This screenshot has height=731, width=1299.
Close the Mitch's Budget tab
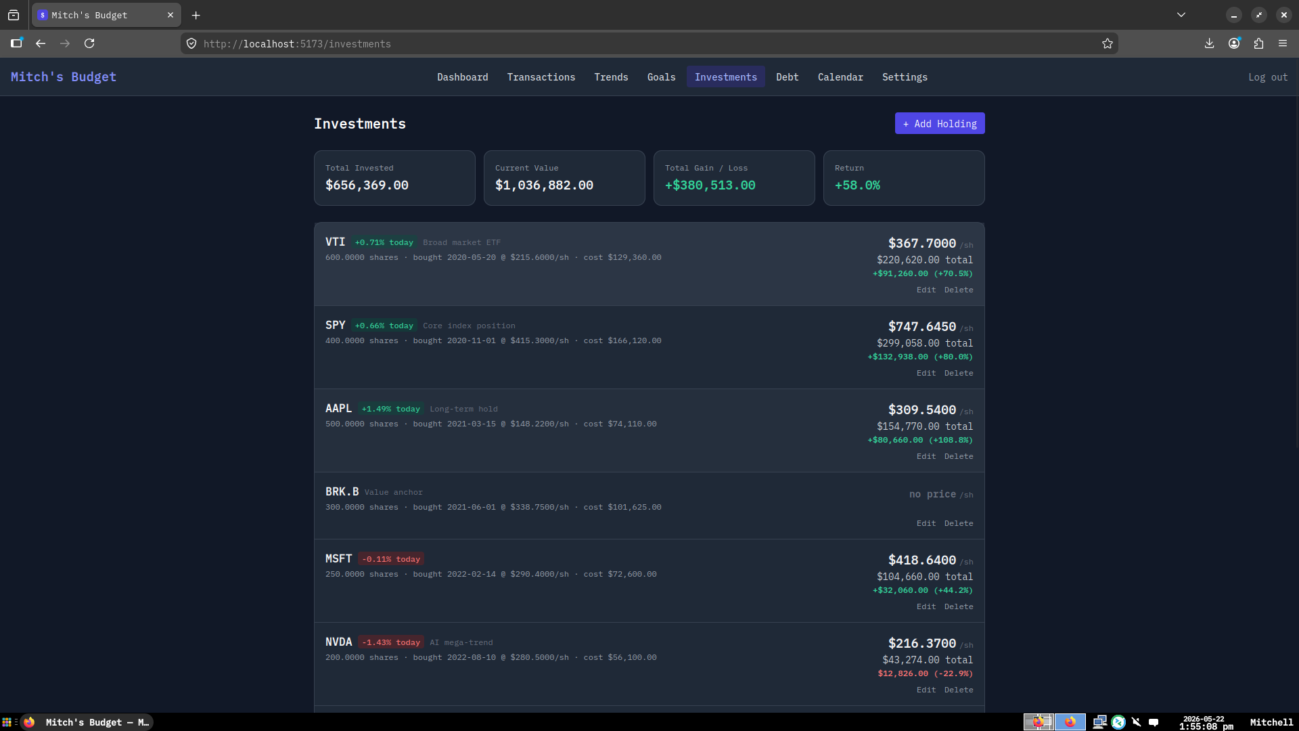coord(170,15)
